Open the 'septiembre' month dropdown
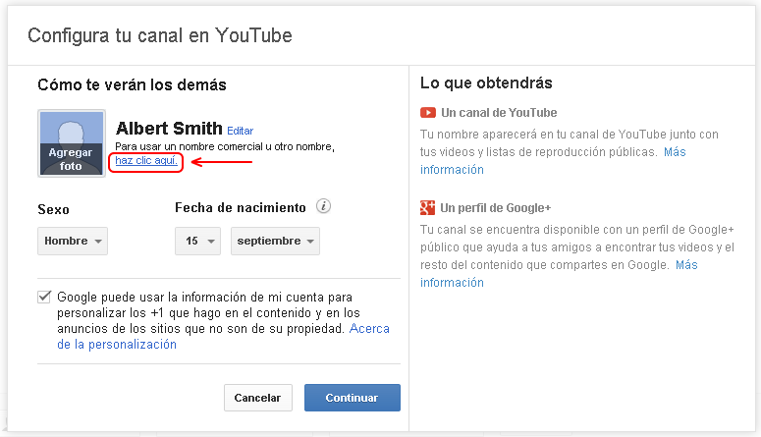The image size is (761, 437). click(x=275, y=241)
